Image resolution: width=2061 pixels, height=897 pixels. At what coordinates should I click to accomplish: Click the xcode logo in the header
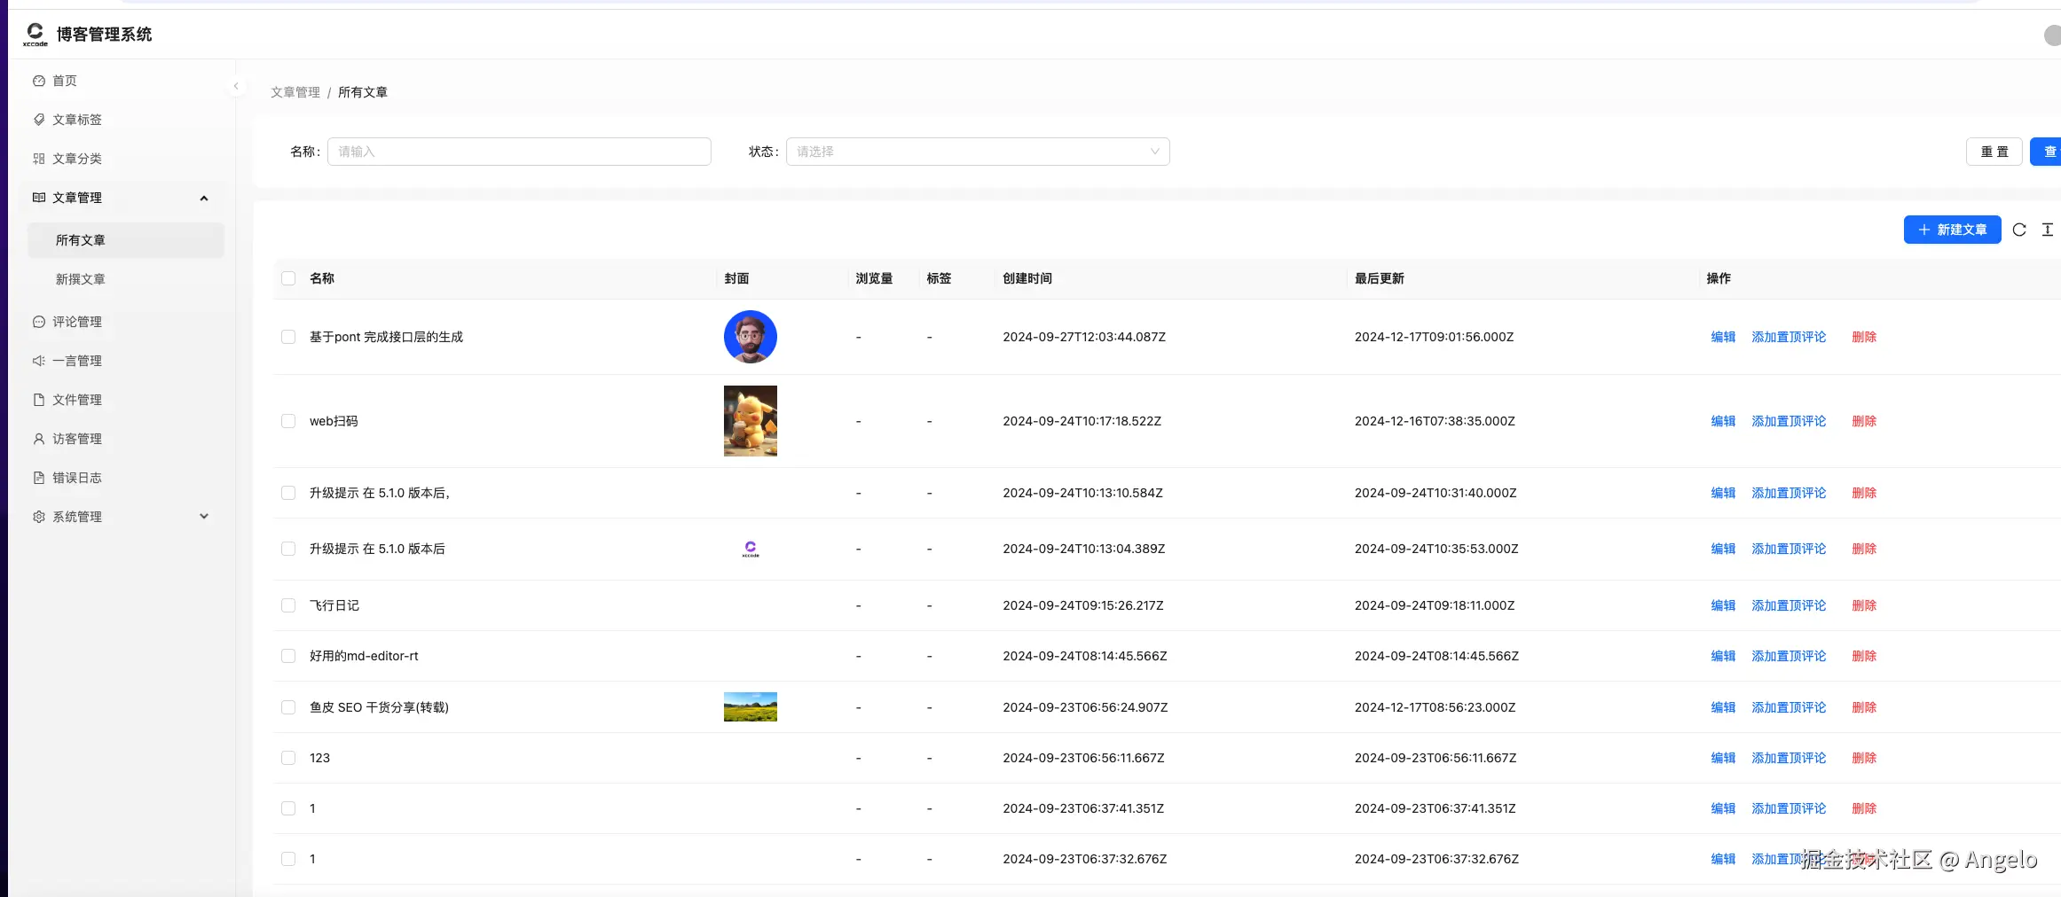[x=35, y=34]
